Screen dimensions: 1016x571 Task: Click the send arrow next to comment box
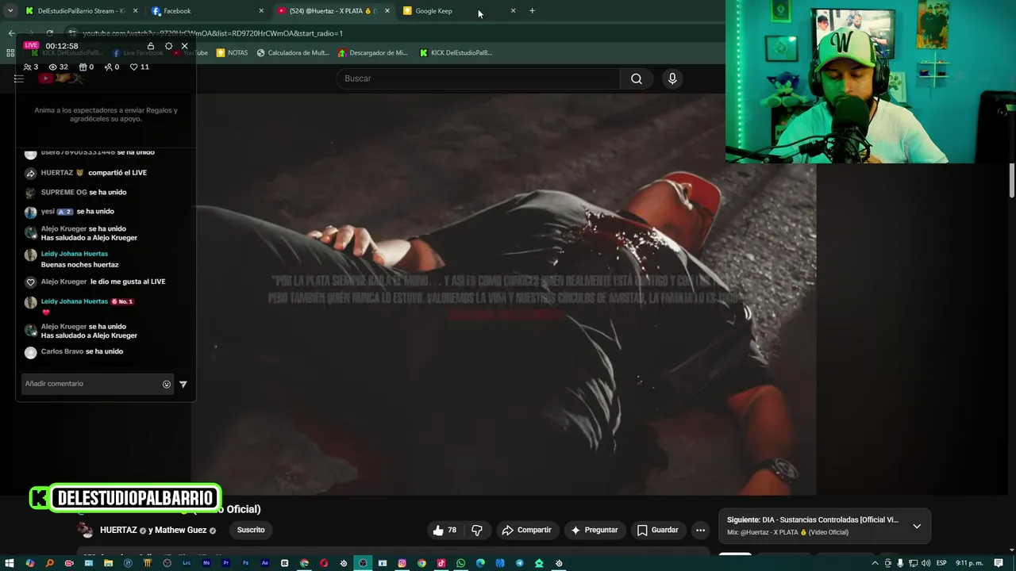pyautogui.click(x=183, y=384)
